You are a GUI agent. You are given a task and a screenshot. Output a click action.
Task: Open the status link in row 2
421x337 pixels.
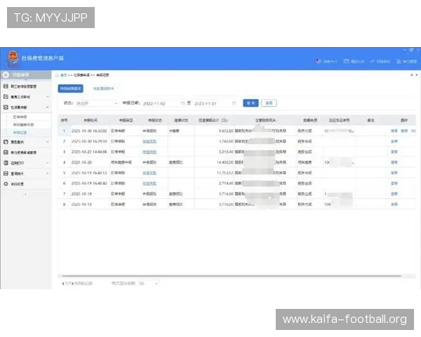[x=149, y=141]
